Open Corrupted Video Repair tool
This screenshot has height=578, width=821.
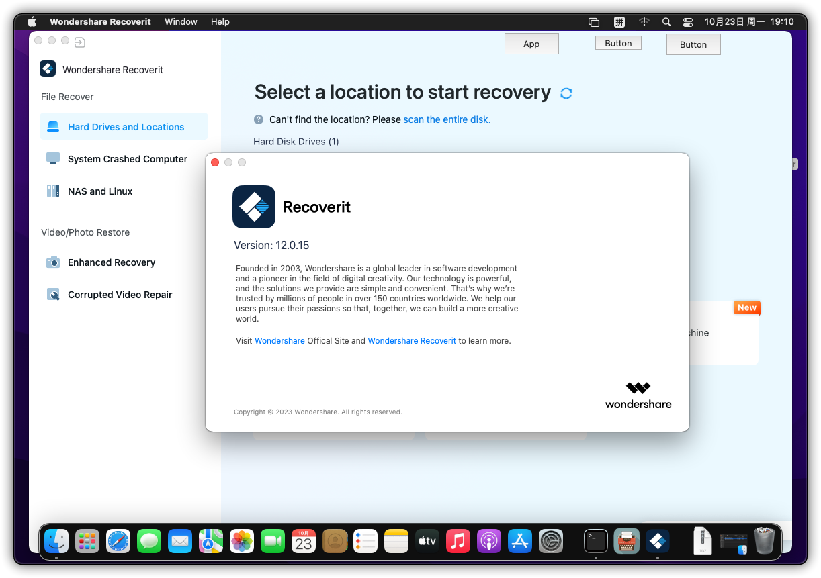coord(120,295)
